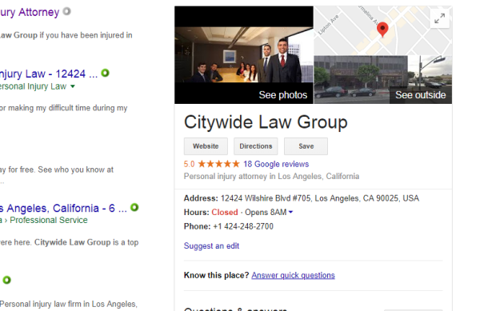Click the green circle icon next to Injury Law - 12424
The height and width of the screenshot is (311, 480).
(105, 73)
